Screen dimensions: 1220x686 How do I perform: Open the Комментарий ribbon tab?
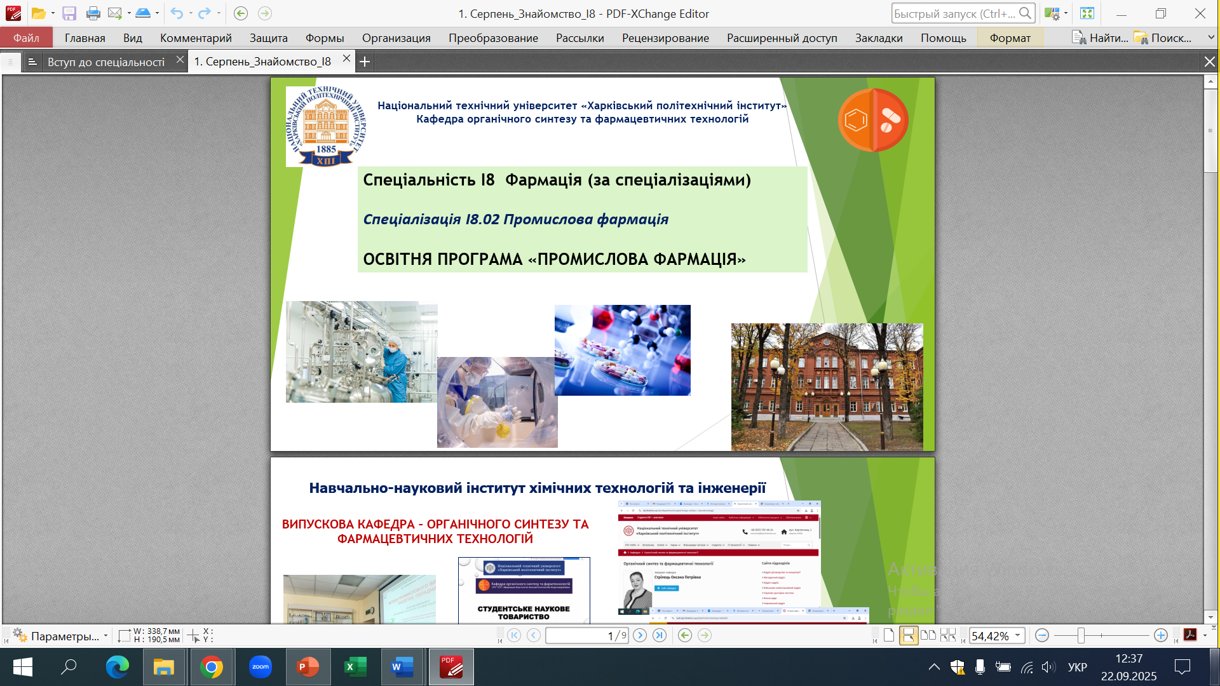coord(196,38)
